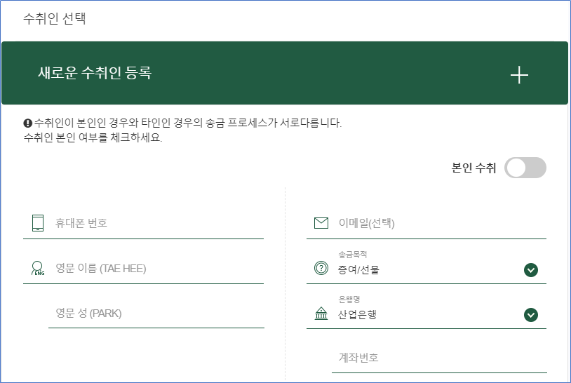This screenshot has height=383, width=571.
Task: Click the bank building icon
Action: 321,313
